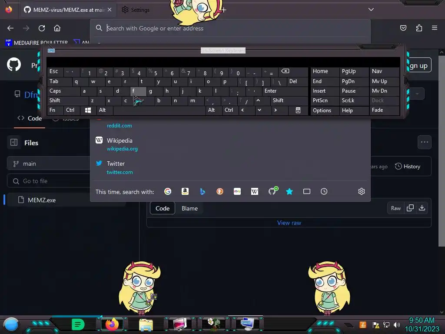445x334 pixels.
Task: Open the main branch selector
Action: pyautogui.click(x=50, y=164)
